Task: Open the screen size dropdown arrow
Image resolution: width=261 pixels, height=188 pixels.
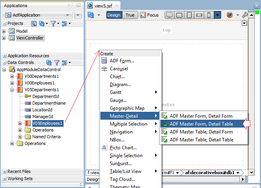Action: tap(218, 15)
